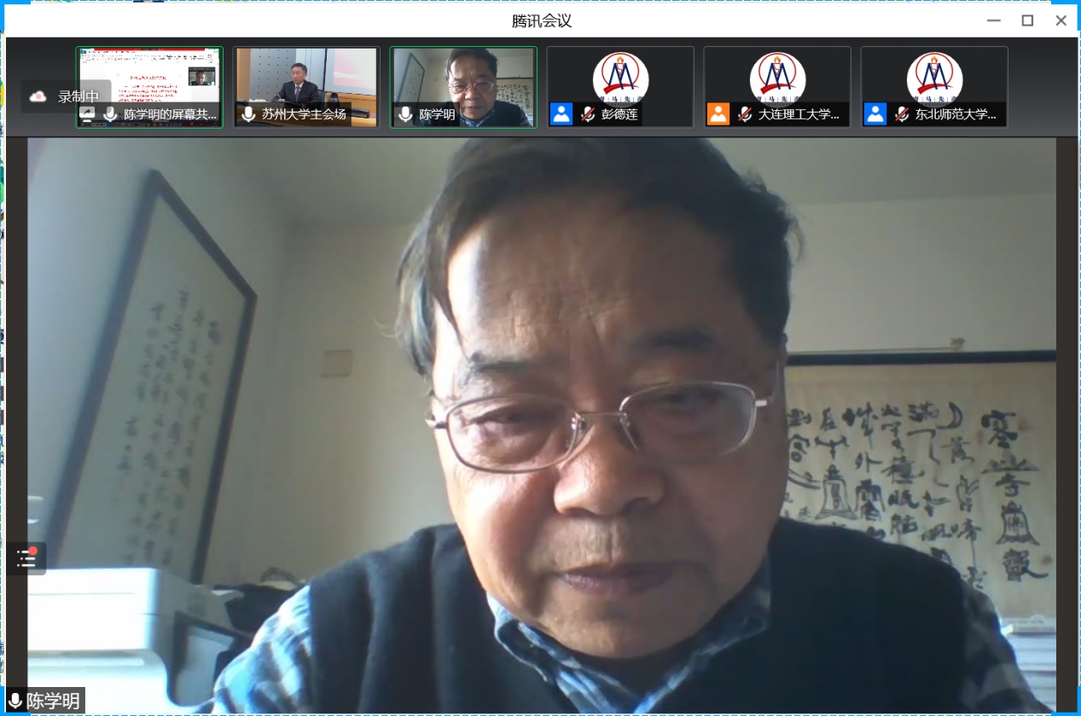Click the 录制中 recording status label
The width and height of the screenshot is (1081, 716).
click(78, 97)
